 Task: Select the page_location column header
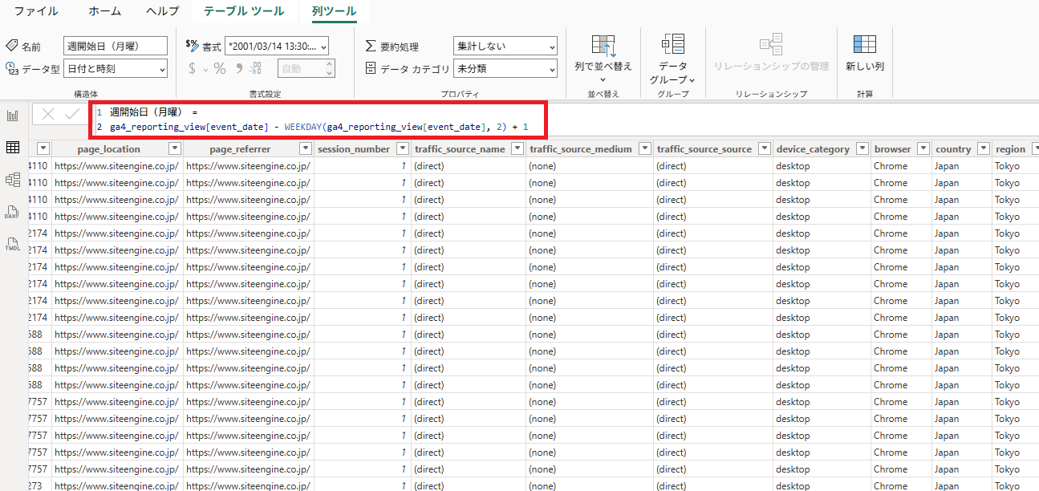pos(109,149)
